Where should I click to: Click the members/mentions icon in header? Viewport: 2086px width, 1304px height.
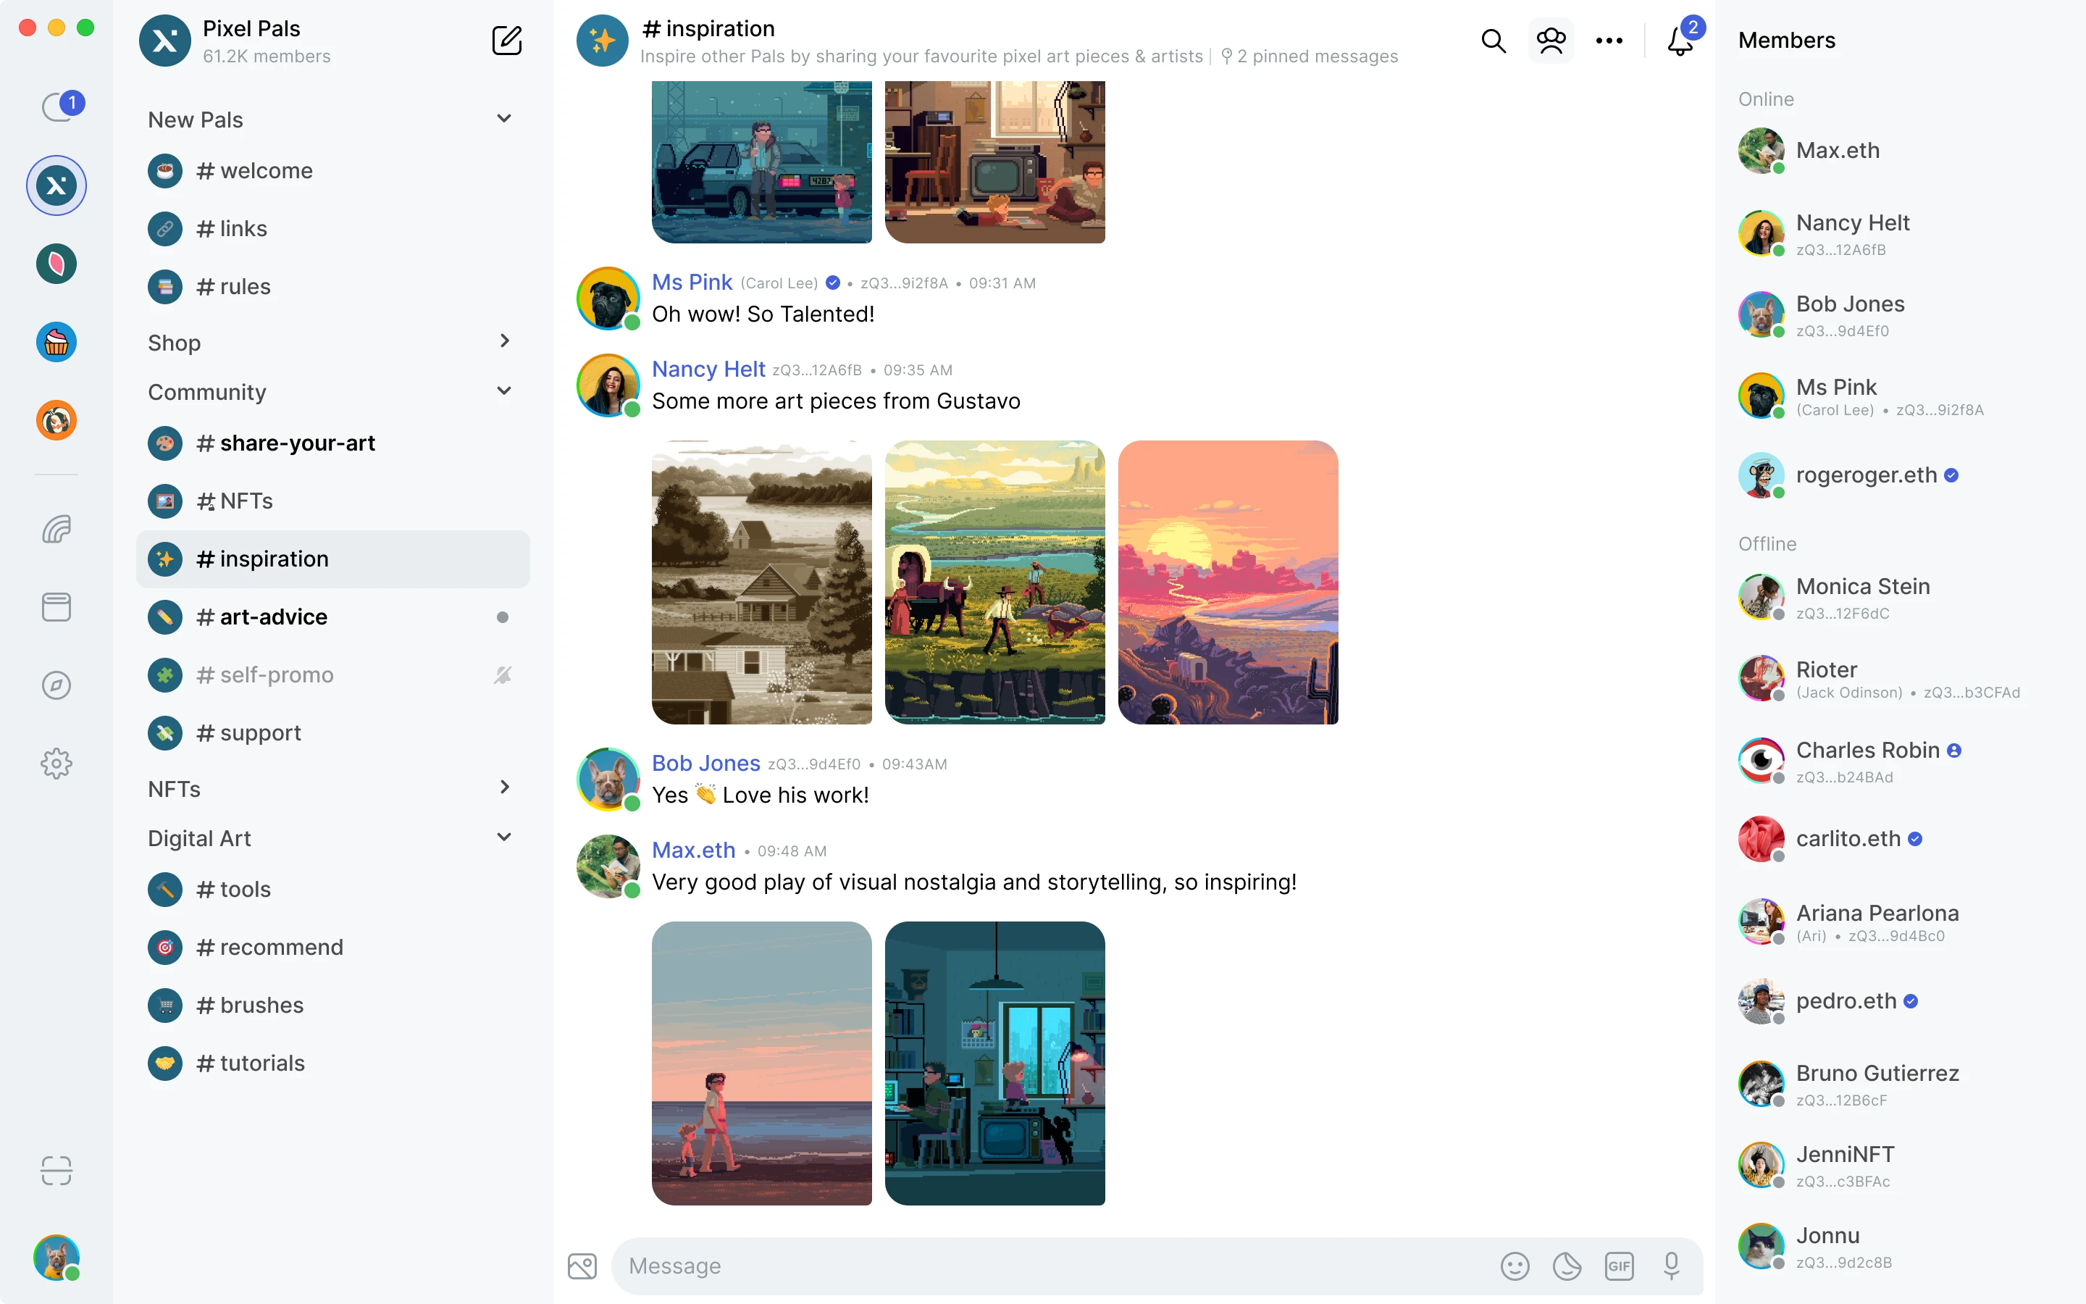click(1550, 41)
